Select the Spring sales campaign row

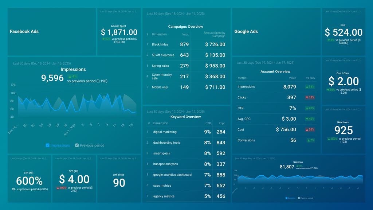pyautogui.click(x=186, y=66)
